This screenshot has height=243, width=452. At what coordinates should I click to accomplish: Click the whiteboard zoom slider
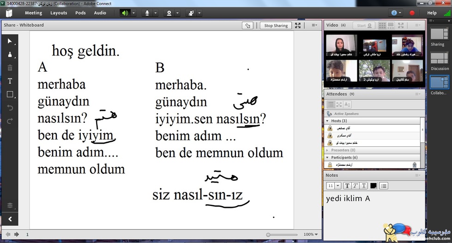(x=282, y=235)
